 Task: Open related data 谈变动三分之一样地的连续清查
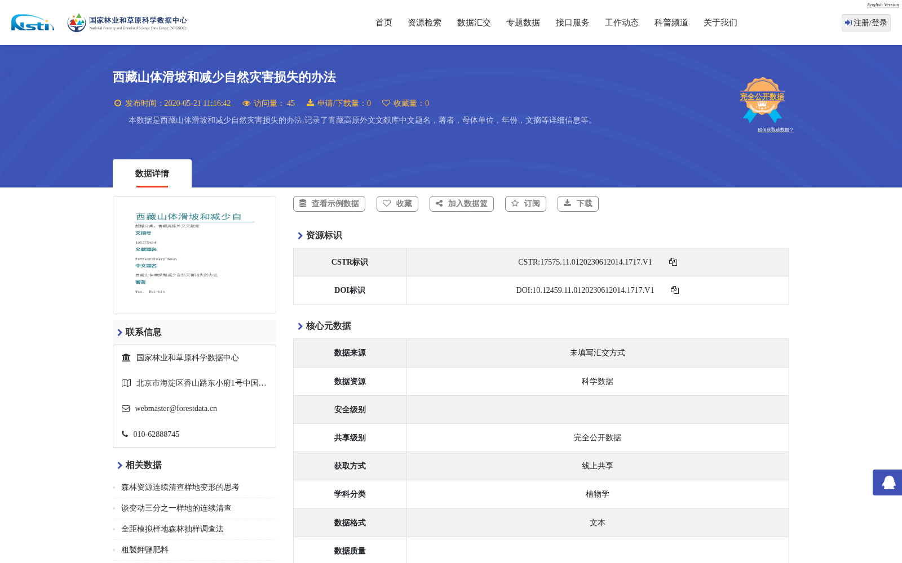tap(176, 508)
